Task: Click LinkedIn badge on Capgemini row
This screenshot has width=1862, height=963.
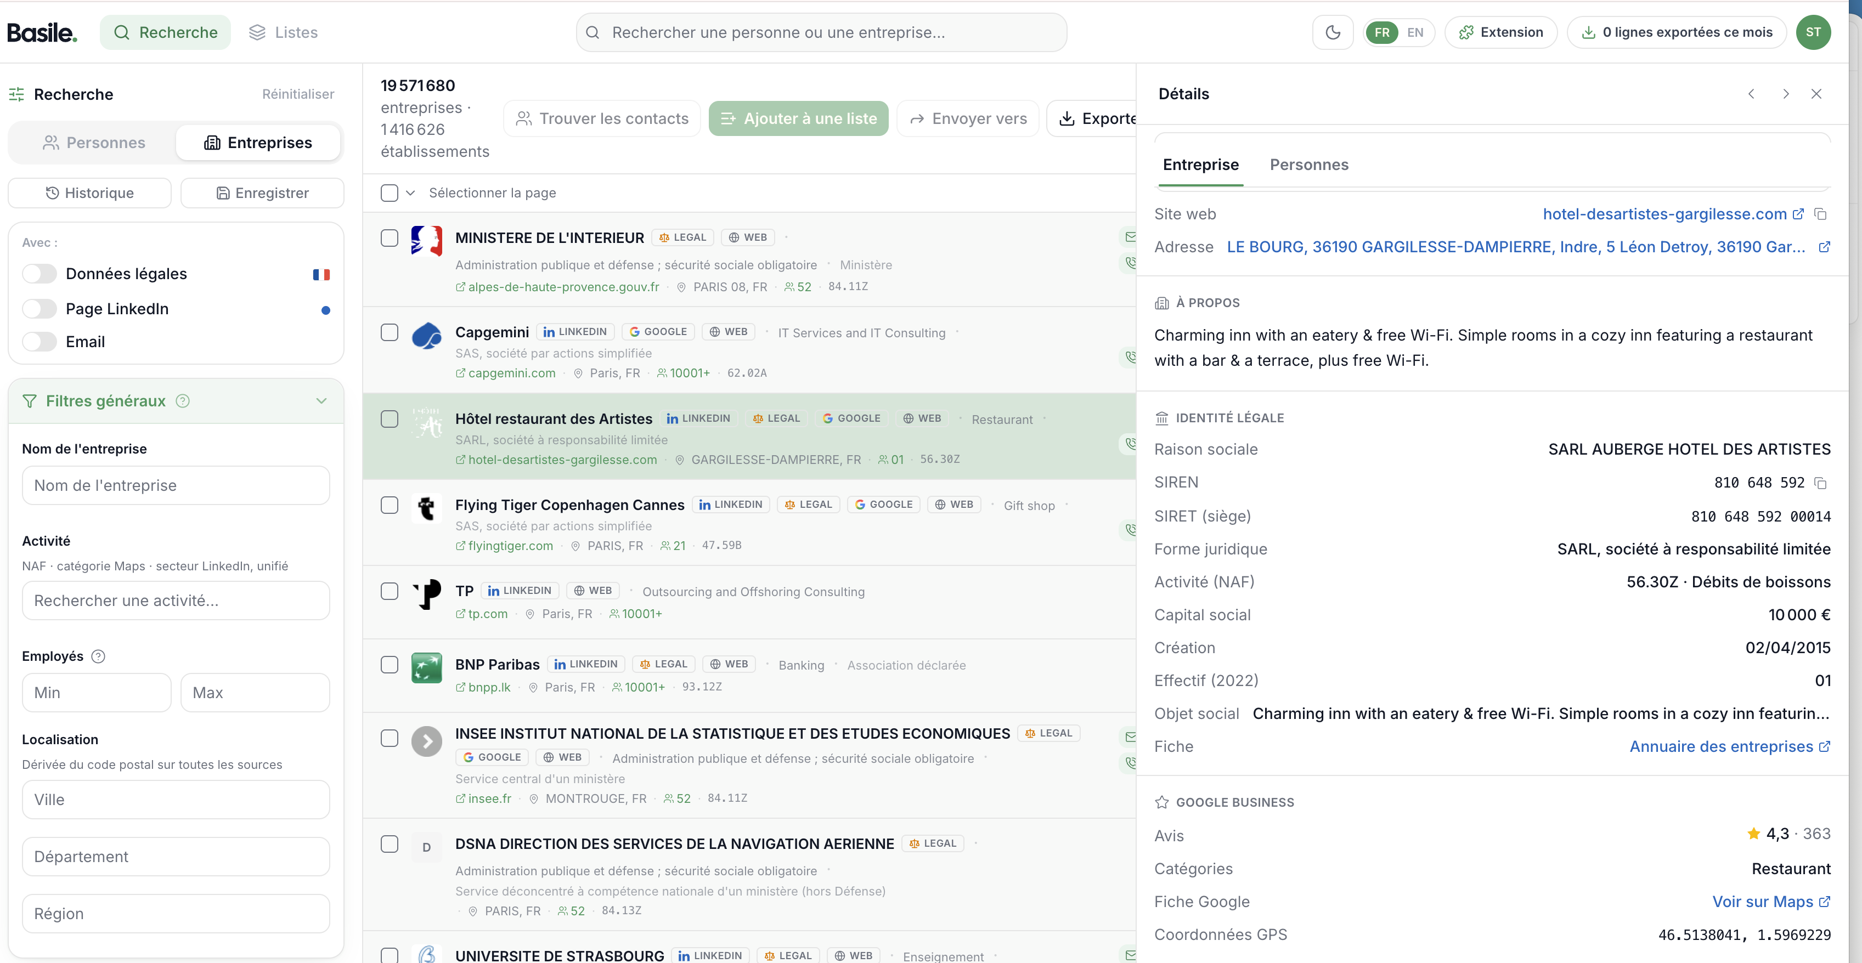Action: tap(575, 332)
